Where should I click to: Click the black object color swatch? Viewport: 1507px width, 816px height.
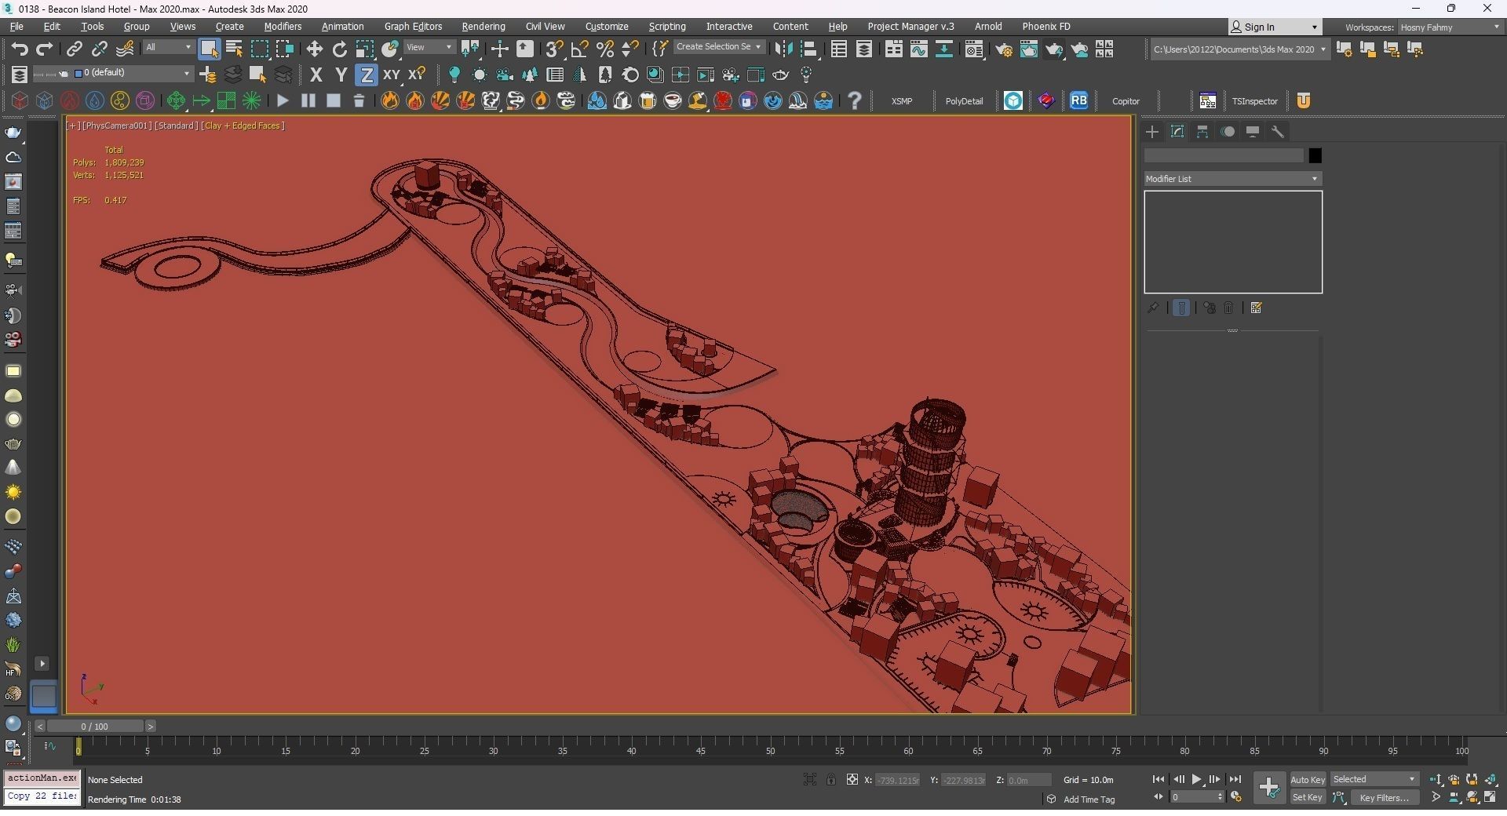1315,156
